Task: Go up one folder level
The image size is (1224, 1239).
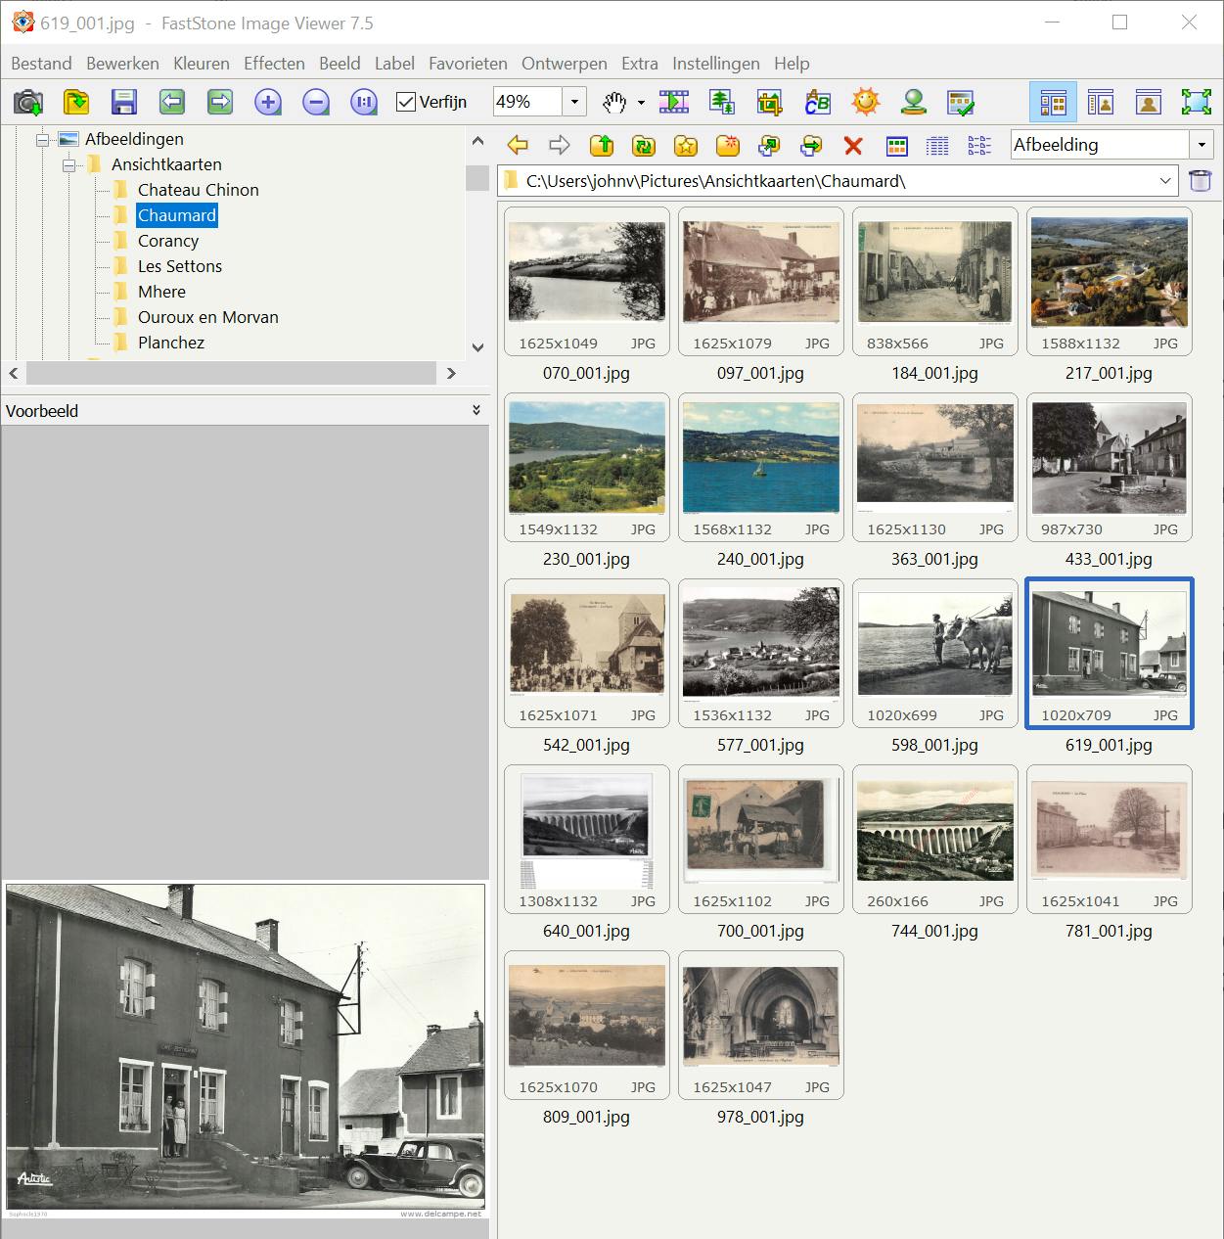Action: click(602, 146)
